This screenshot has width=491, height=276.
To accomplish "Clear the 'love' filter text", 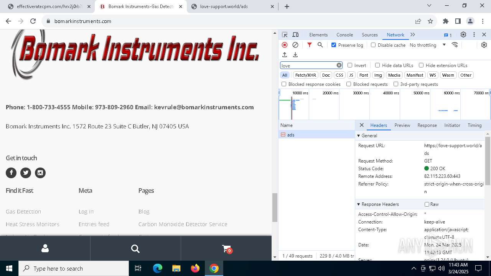I will pyautogui.click(x=339, y=65).
